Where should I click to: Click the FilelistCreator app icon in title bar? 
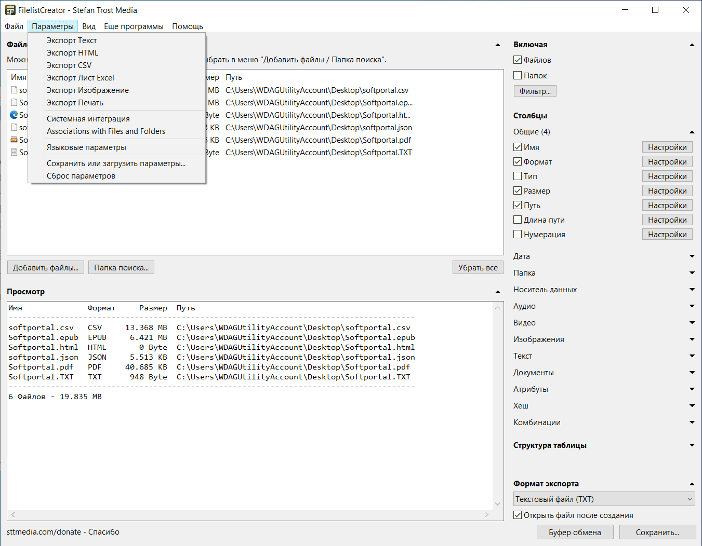[10, 10]
